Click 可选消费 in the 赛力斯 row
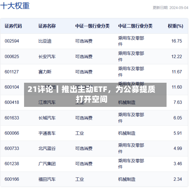This screenshot has width=191, height=190. coord(84,72)
